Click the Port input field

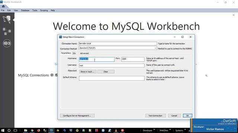(133, 59)
